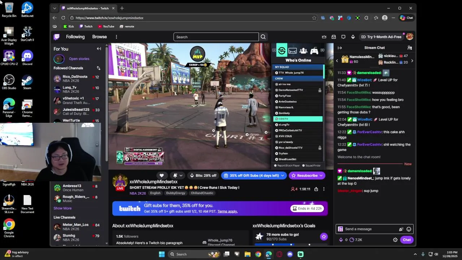This screenshot has width=462, height=260.
Task: Open stream options three-dot menu
Action: pyautogui.click(x=324, y=189)
